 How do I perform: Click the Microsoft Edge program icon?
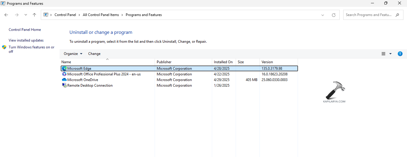coord(64,69)
